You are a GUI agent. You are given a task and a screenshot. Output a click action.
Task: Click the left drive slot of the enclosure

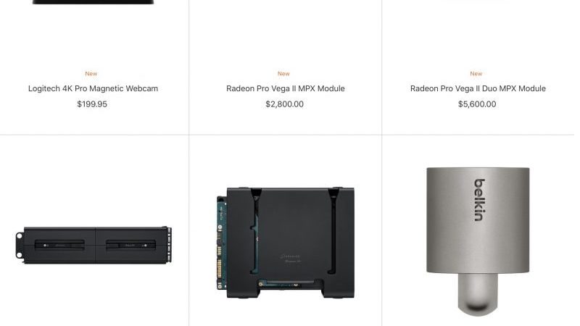59,245
